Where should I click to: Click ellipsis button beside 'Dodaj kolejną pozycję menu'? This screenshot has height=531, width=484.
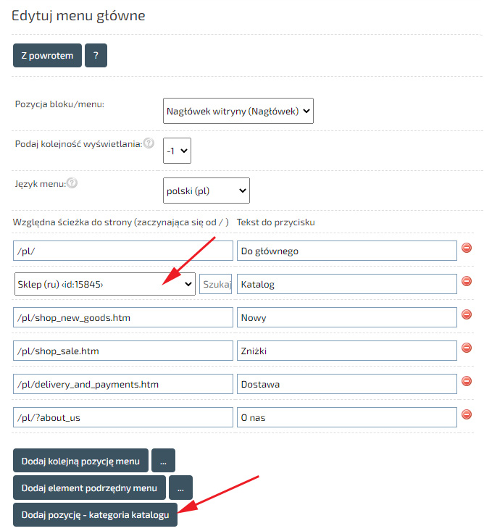(x=163, y=461)
